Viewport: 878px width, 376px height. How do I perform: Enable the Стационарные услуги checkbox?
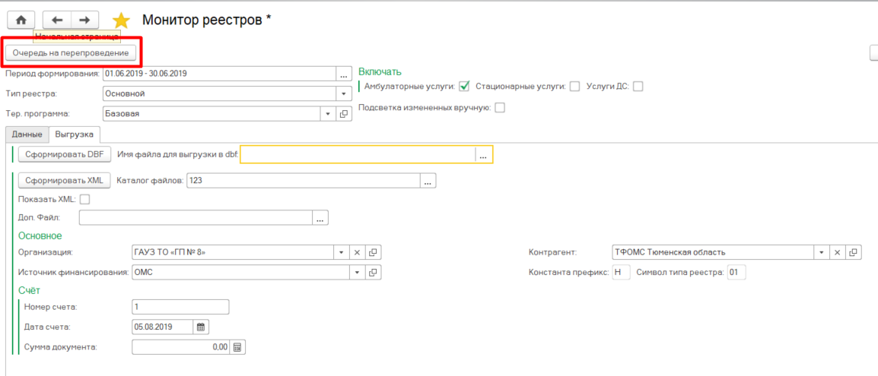click(575, 87)
